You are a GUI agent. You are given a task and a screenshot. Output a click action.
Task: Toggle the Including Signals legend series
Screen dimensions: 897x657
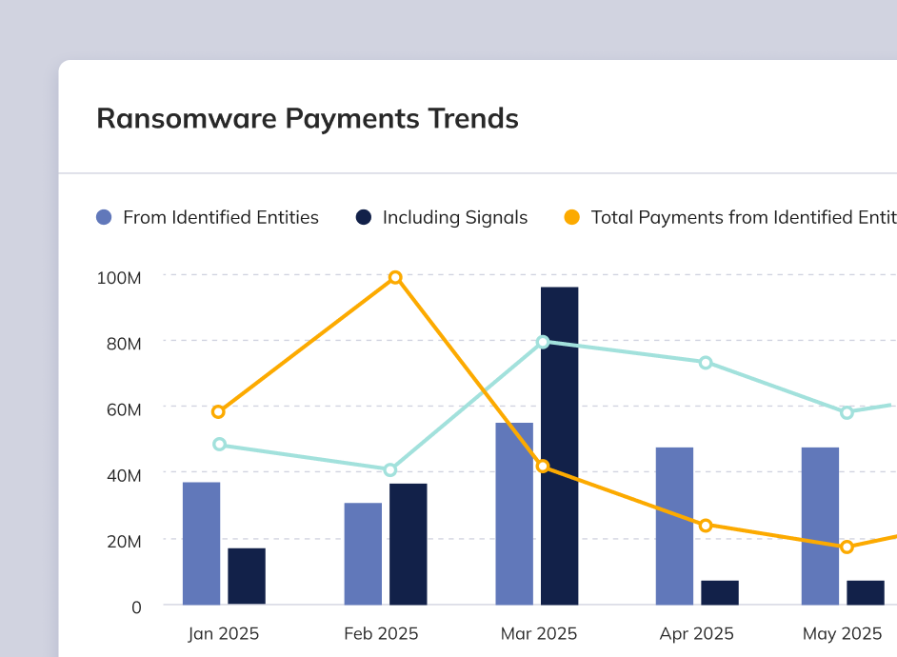(x=454, y=217)
